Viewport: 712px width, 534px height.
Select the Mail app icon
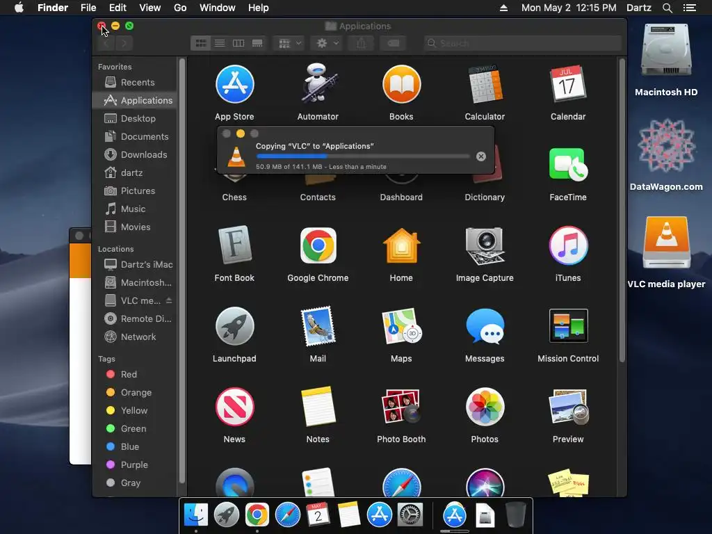(x=318, y=326)
